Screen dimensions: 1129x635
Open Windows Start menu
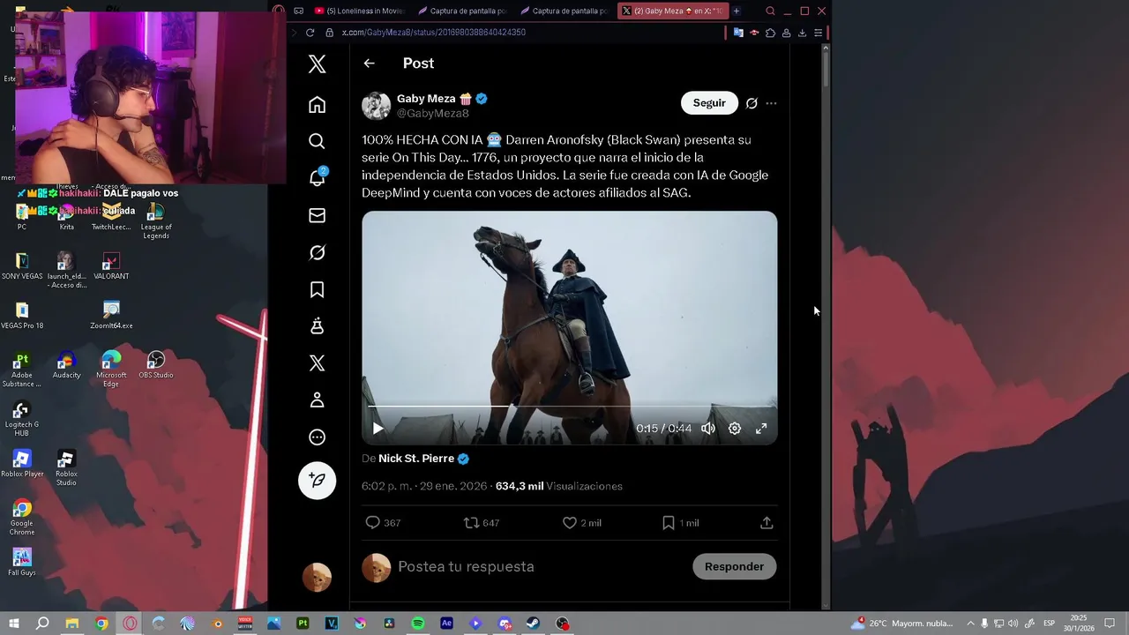tap(13, 624)
